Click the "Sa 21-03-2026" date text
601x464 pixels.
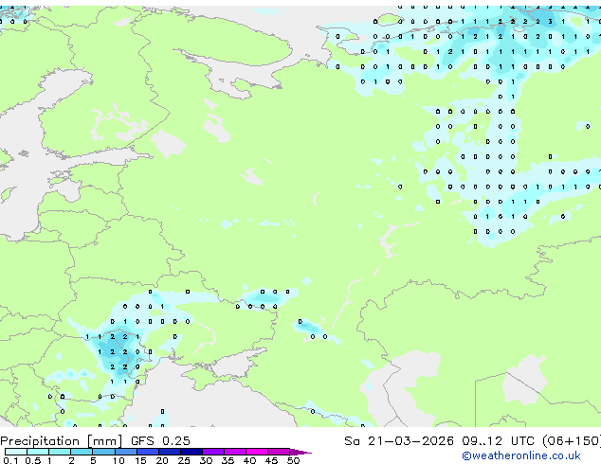(399, 441)
